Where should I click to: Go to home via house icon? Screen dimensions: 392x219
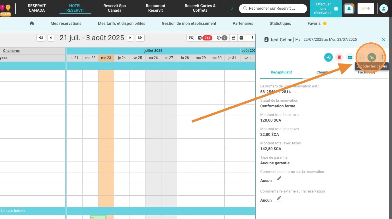click(x=32, y=23)
